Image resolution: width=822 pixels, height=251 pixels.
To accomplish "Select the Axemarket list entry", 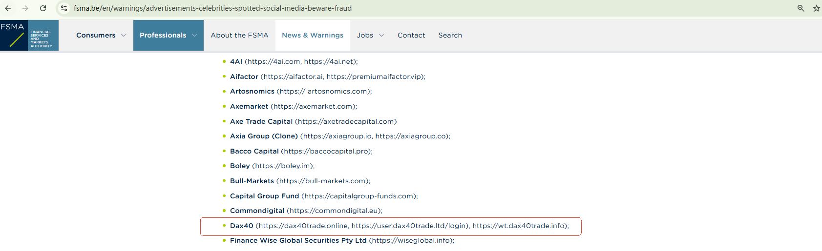I will click(x=249, y=106).
